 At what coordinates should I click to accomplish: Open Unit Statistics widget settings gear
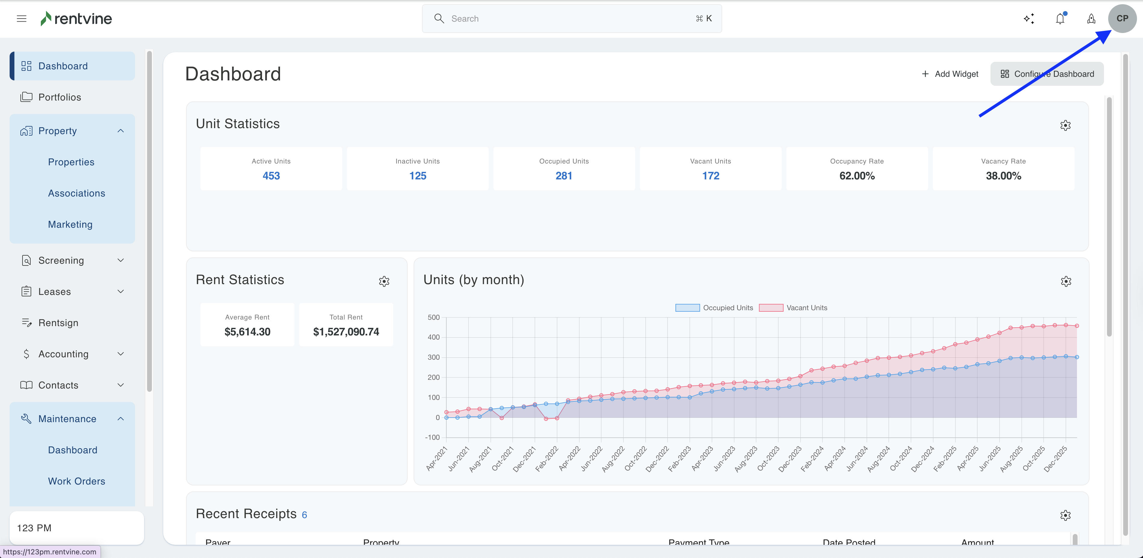coord(1065,125)
